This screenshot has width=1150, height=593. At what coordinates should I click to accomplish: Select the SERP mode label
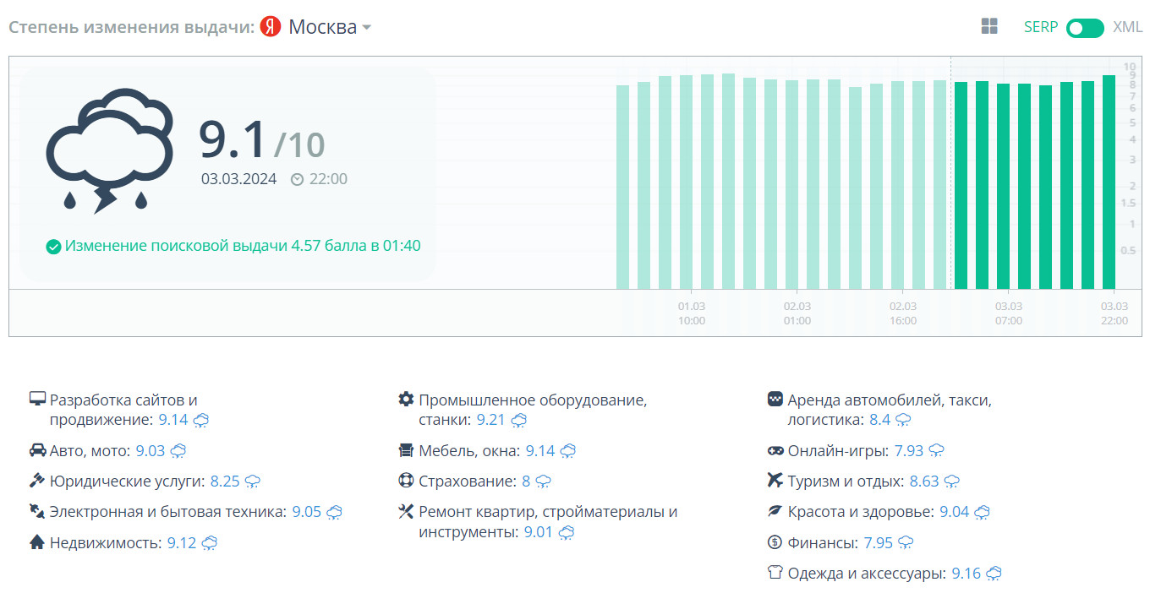[1041, 27]
